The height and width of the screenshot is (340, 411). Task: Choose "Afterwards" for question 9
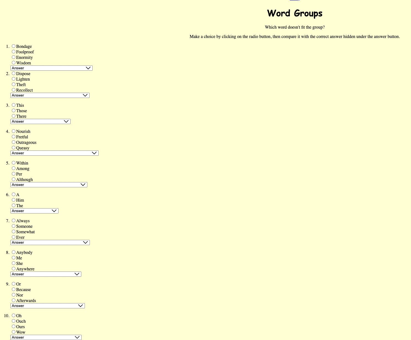13,300
